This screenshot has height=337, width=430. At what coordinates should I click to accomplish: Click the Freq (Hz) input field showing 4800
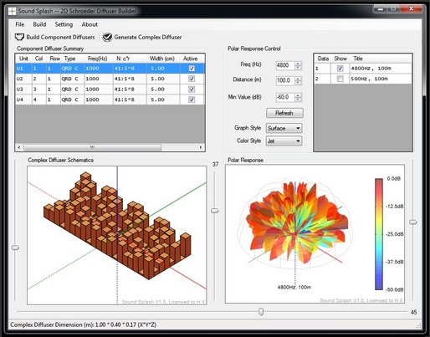point(285,65)
